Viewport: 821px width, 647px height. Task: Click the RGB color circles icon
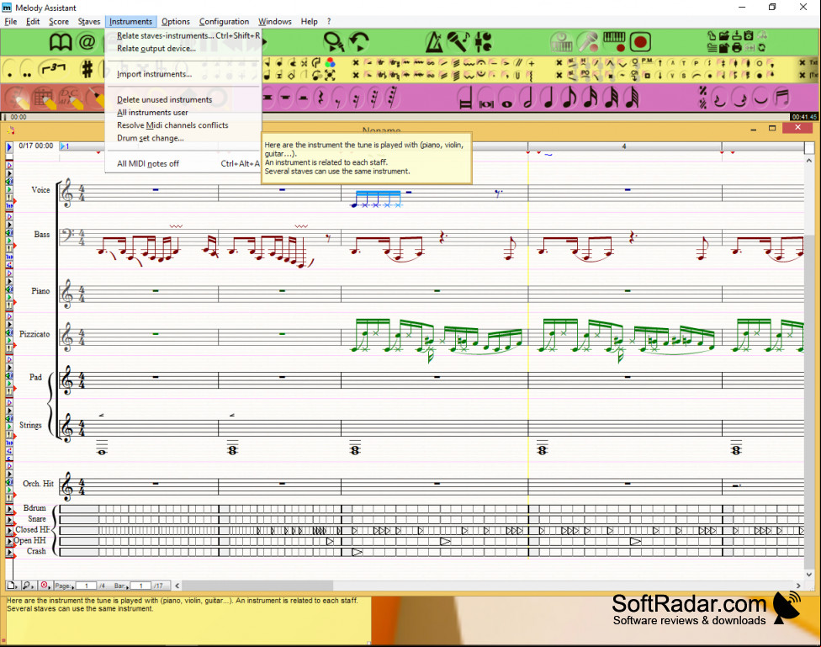pyautogui.click(x=330, y=63)
